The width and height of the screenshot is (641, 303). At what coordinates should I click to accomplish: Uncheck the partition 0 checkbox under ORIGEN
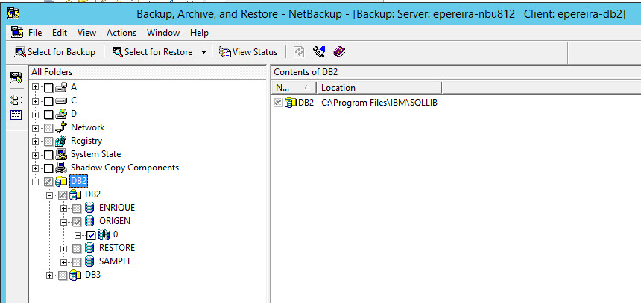91,235
